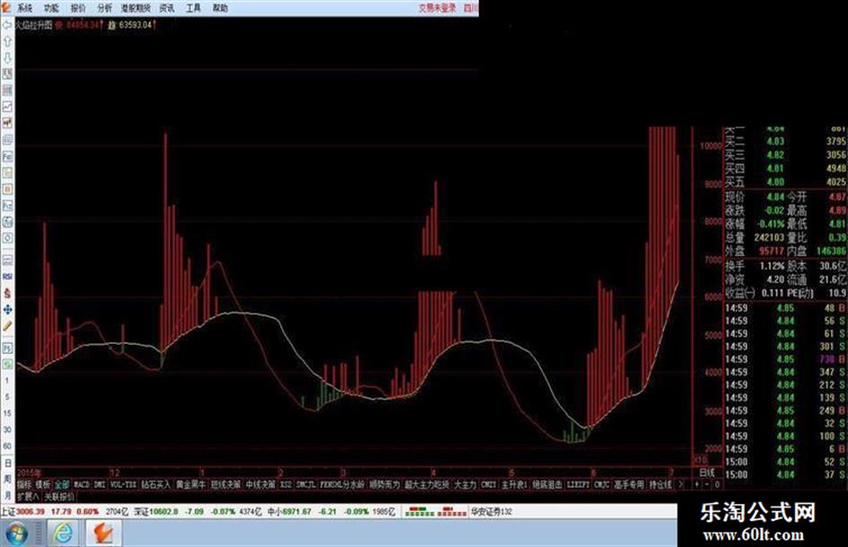Switch to the 黄金黑牛 indicator tab
Image resolution: width=848 pixels, height=547 pixels.
(x=190, y=484)
